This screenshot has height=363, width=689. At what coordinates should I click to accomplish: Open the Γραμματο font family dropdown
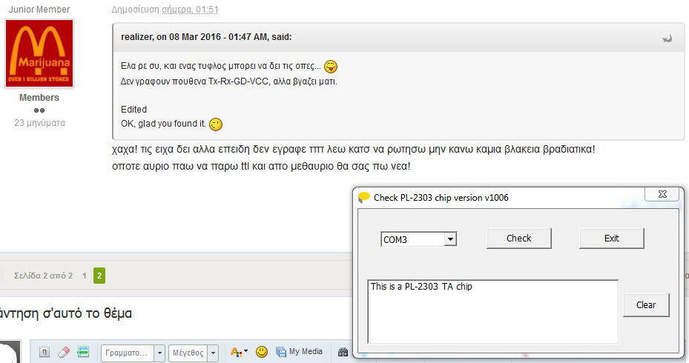tap(133, 353)
